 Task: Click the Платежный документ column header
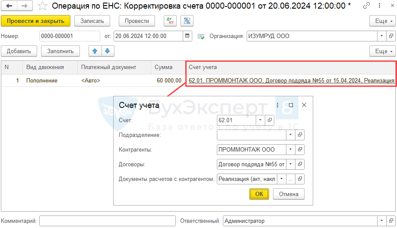point(114,67)
